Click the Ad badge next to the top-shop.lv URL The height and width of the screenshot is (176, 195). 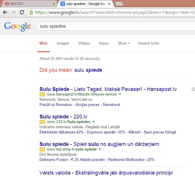click(42, 149)
